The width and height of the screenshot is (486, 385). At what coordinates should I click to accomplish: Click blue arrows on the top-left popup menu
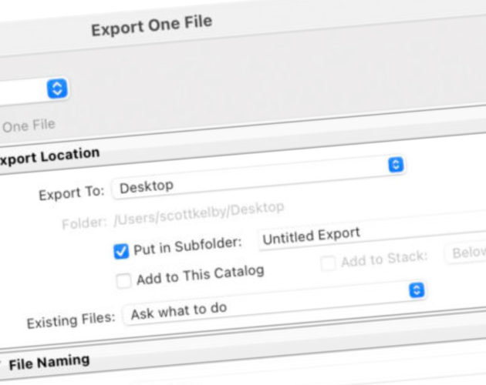(x=56, y=88)
